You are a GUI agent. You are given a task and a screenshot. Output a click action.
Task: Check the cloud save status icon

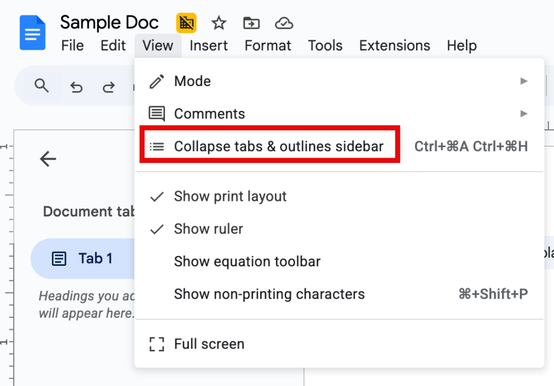point(284,23)
